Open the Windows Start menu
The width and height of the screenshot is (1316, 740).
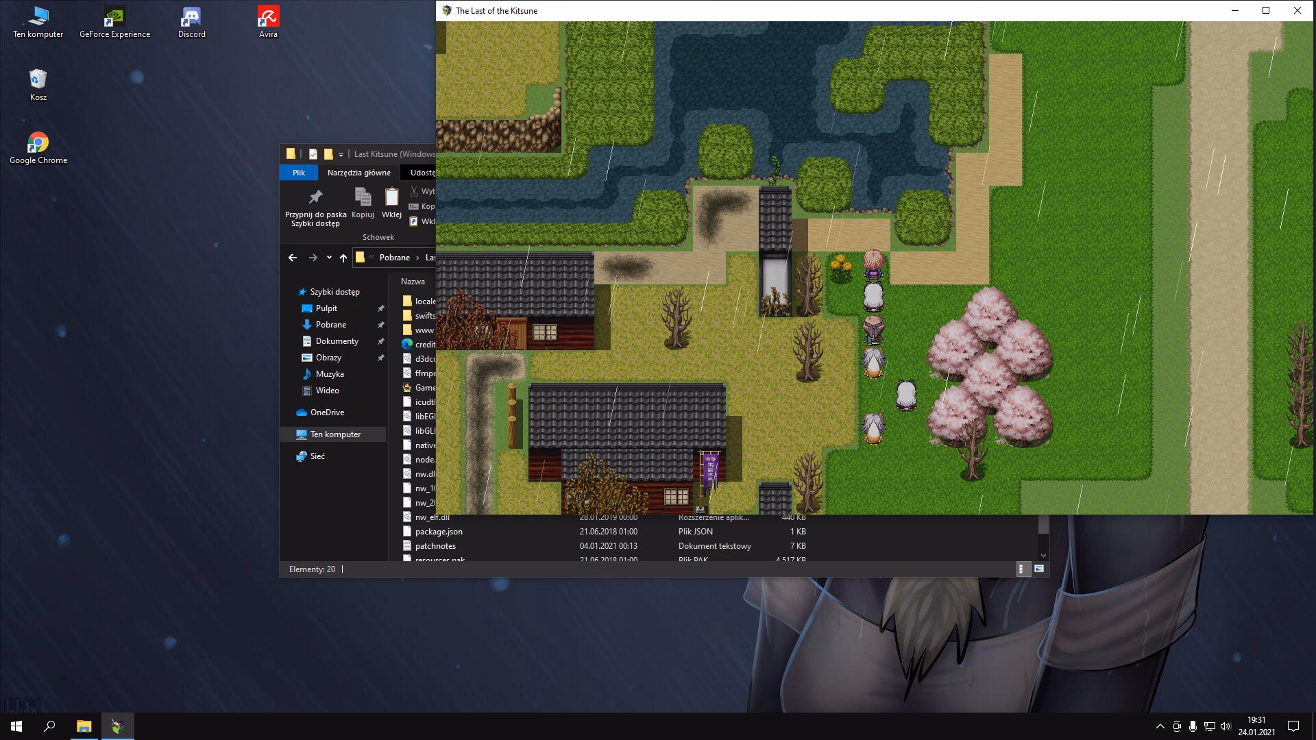click(x=16, y=726)
